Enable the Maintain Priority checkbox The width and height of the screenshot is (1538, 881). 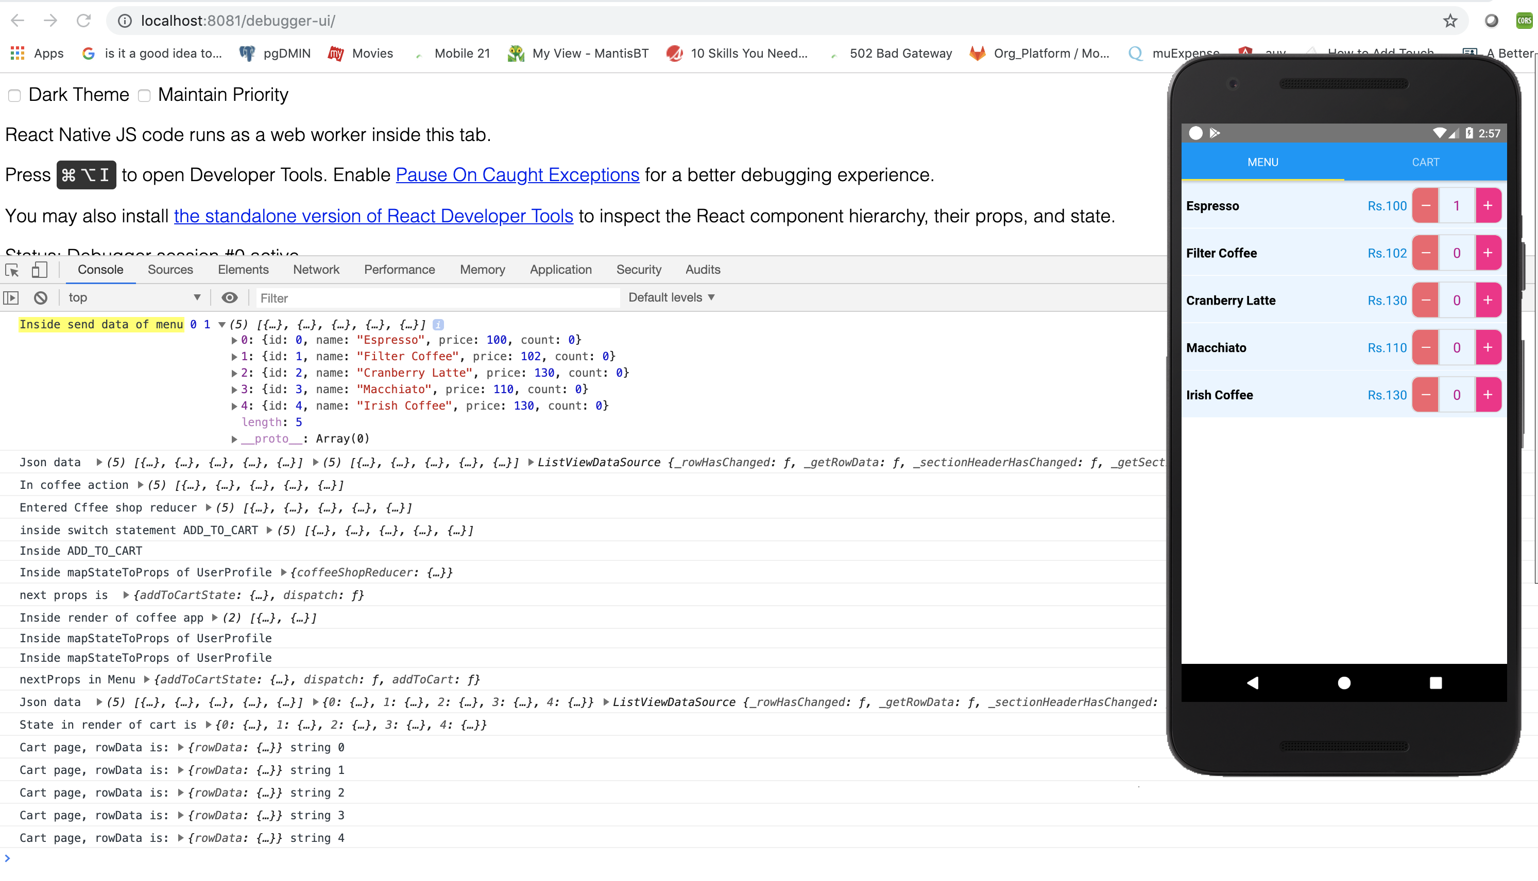coord(144,96)
